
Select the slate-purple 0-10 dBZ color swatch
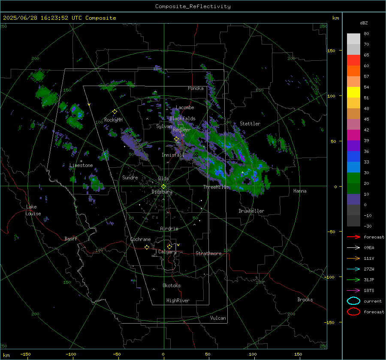coord(353,199)
